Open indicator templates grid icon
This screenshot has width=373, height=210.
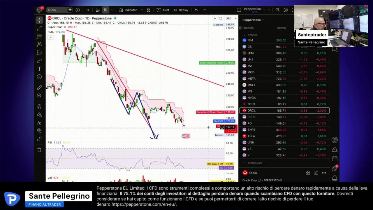[x=149, y=10]
